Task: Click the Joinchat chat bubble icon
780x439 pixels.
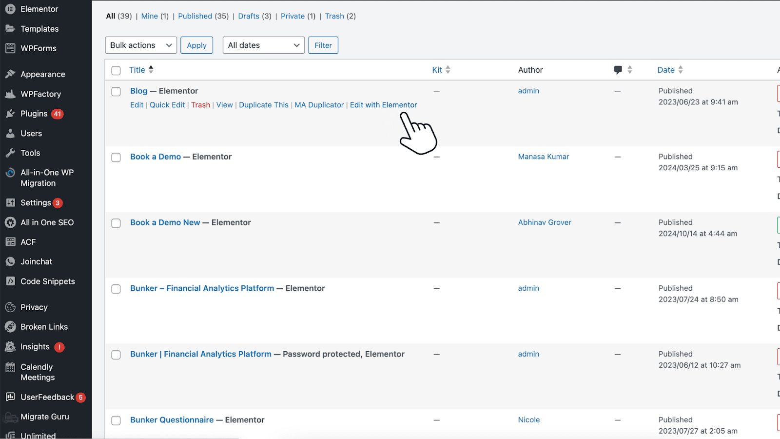Action: (10, 261)
